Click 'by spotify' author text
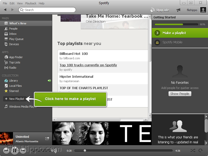The width and height of the screenshot is (208, 156). (66, 70)
